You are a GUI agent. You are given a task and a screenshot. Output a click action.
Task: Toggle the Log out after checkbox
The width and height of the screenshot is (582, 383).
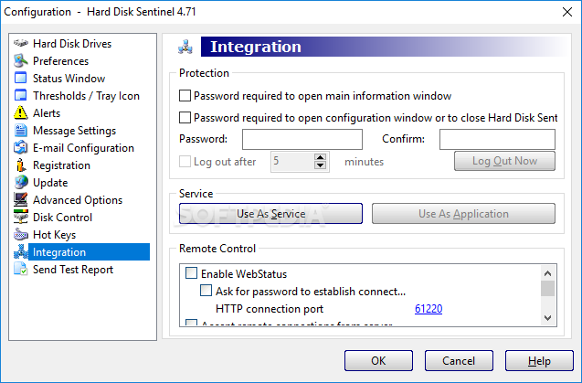185,161
